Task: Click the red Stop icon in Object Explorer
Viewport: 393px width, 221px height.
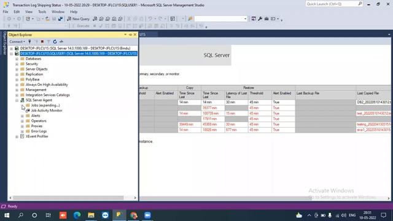Action: click(42, 42)
